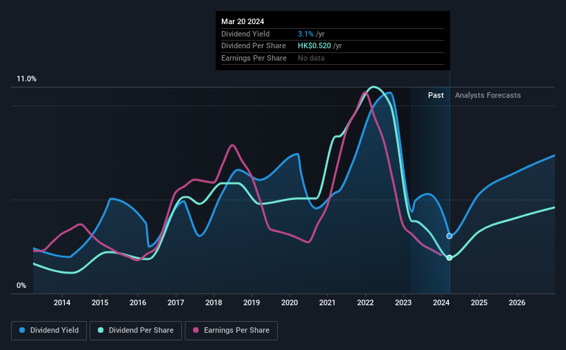566x350 pixels.
Task: Click the '3.1%' dividend yield value
Action: [x=305, y=34]
